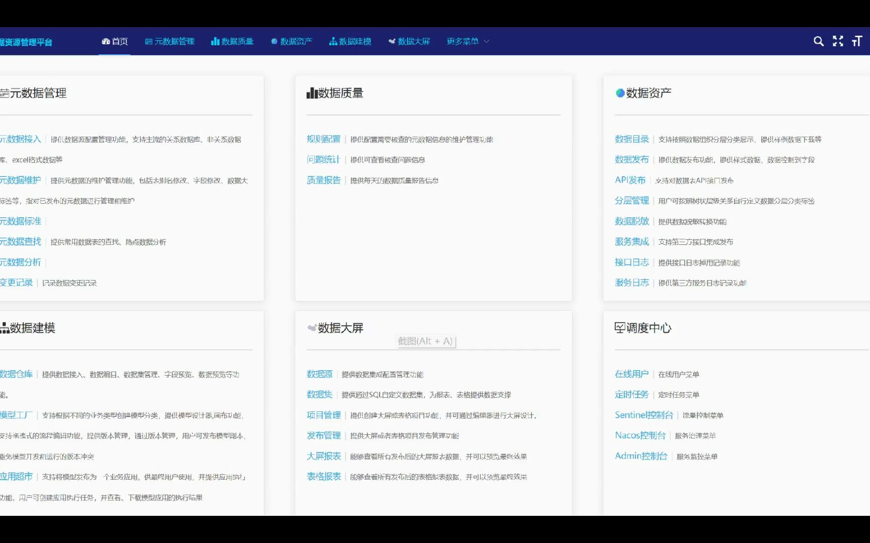Open Nacos控制台 link

tap(640, 435)
